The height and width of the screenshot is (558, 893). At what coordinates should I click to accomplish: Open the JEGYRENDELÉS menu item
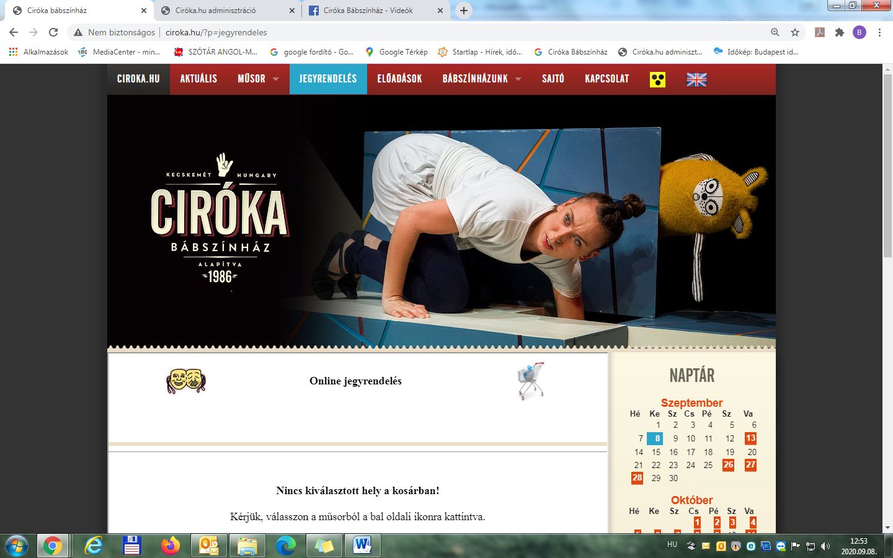pyautogui.click(x=328, y=79)
